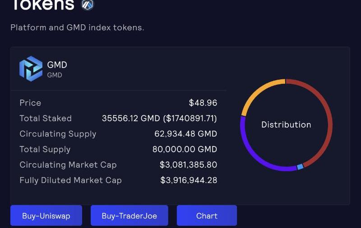Click the small light-blue donut segment
This screenshot has width=361, height=228.
300,167
